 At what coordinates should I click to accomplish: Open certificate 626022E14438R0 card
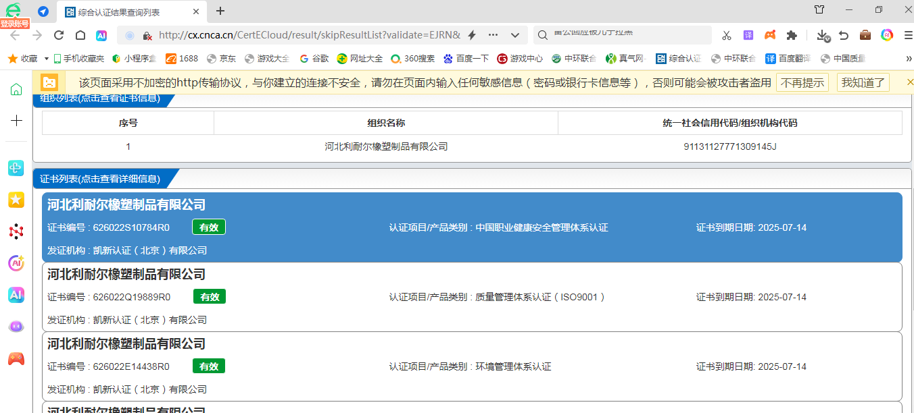click(472, 366)
